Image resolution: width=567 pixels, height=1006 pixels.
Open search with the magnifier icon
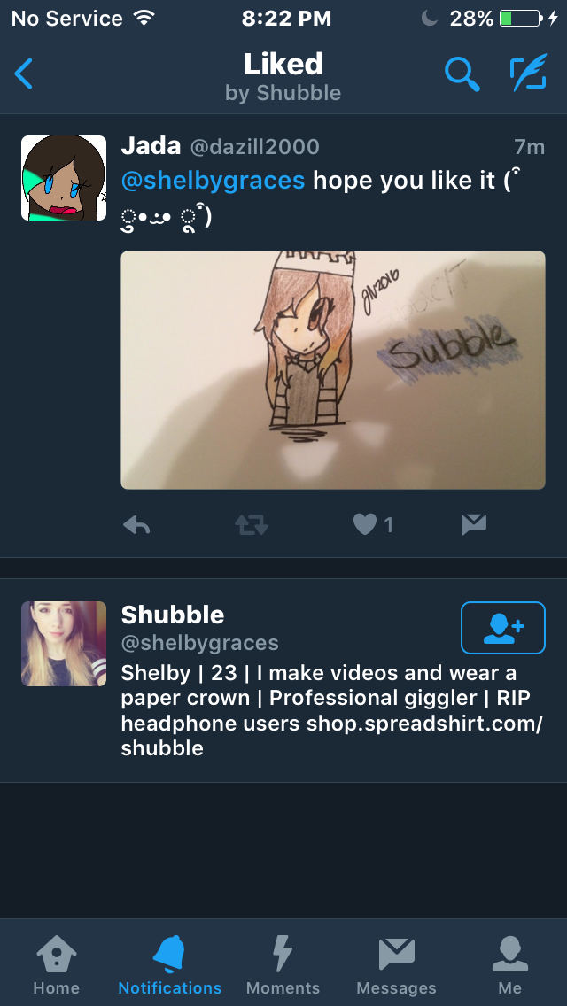pos(462,74)
